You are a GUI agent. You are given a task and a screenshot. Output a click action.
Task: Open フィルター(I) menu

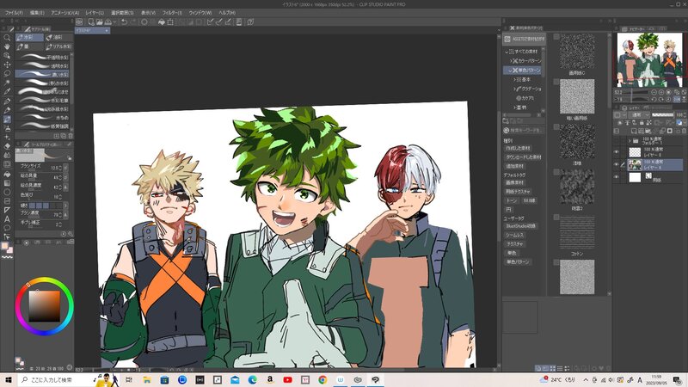click(172, 13)
